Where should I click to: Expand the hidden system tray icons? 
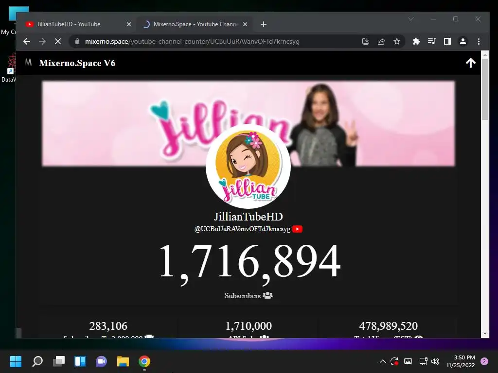pyautogui.click(x=382, y=361)
